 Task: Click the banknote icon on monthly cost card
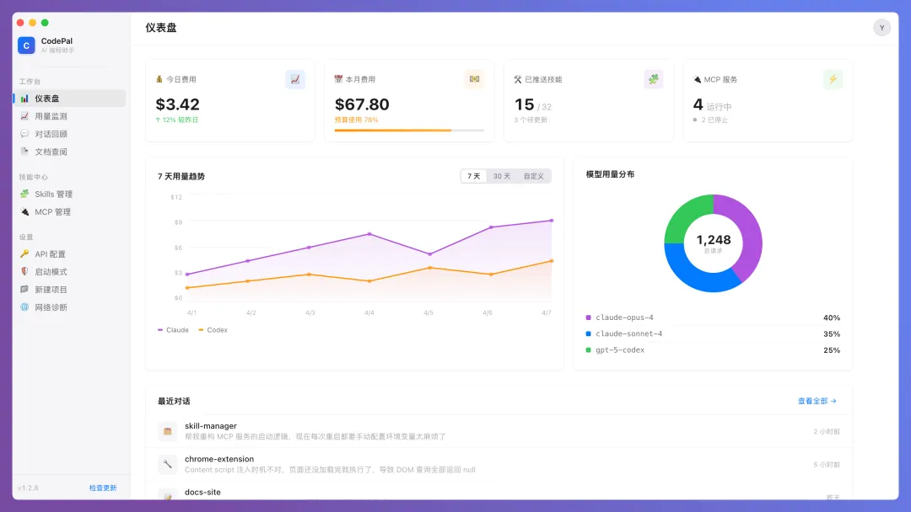(474, 79)
